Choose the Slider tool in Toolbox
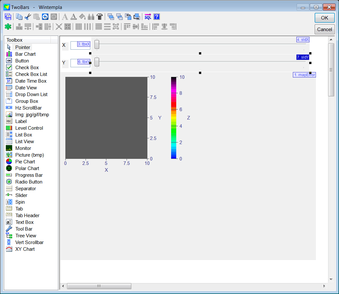 [21, 195]
